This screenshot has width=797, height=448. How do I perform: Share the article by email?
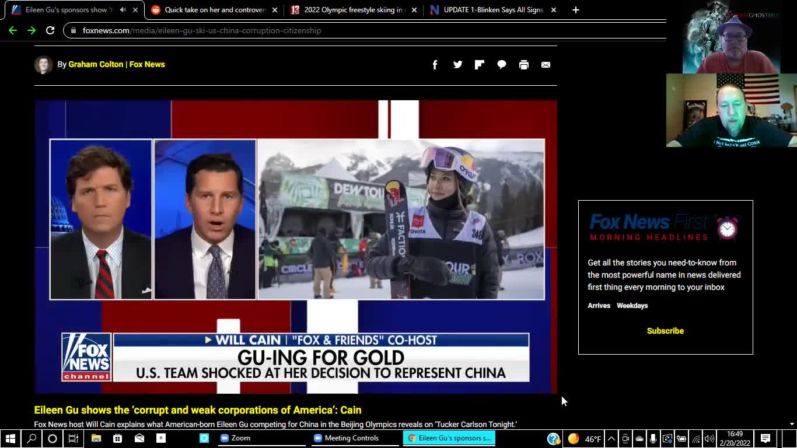click(546, 65)
